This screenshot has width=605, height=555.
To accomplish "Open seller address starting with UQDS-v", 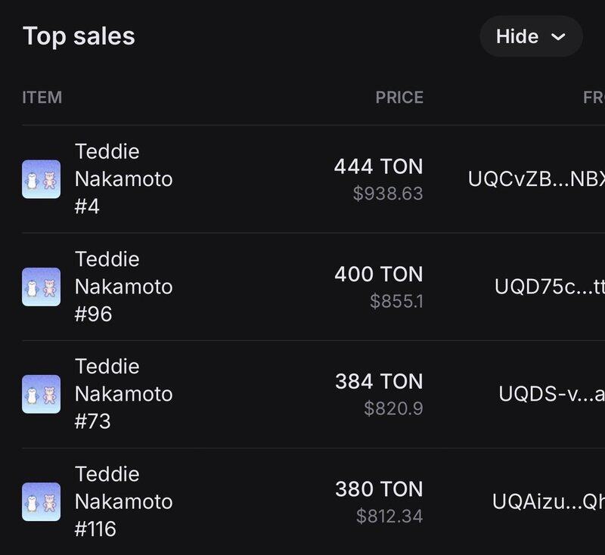I will pyautogui.click(x=551, y=394).
